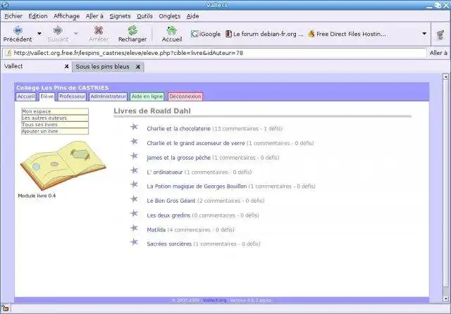Open the Affichage menu

(66, 16)
